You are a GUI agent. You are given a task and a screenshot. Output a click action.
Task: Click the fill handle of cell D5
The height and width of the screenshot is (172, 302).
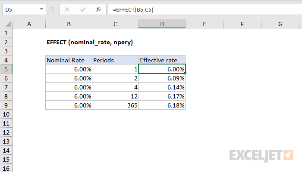coord(185,74)
